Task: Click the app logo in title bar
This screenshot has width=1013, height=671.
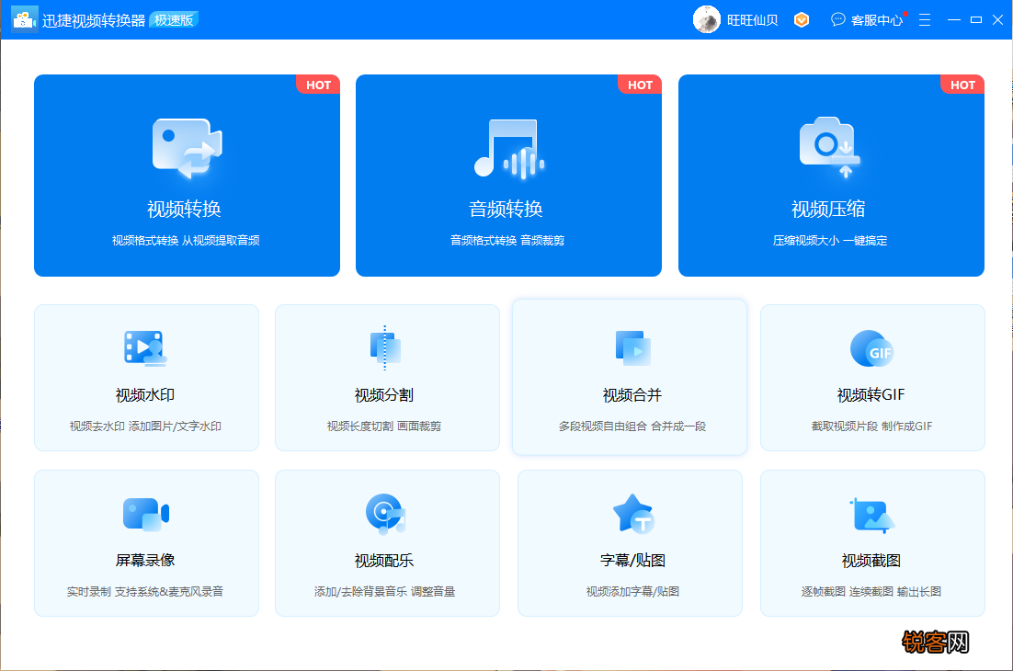Action: click(25, 19)
